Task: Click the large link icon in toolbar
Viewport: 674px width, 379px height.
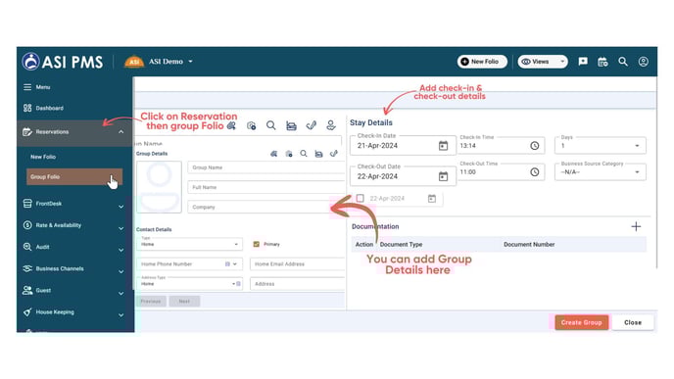Action: pyautogui.click(x=312, y=125)
